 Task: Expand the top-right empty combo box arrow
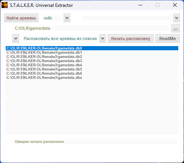(176, 18)
